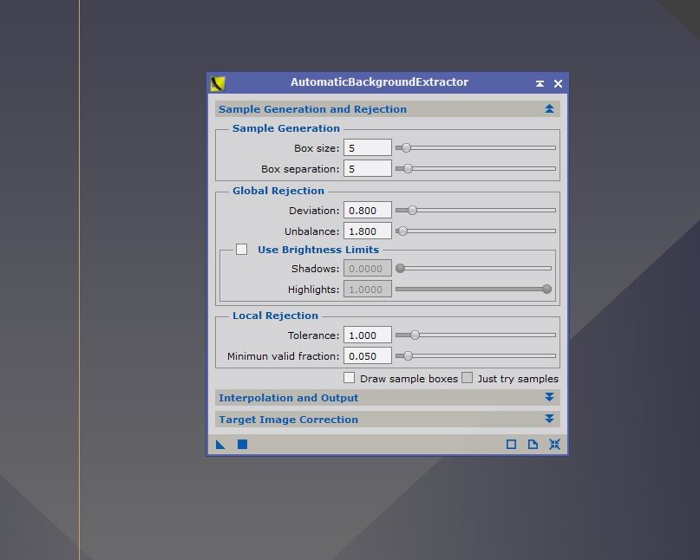Screen dimensions: 700x560
Task: Click the disabled Shadows value field
Action: 368,268
